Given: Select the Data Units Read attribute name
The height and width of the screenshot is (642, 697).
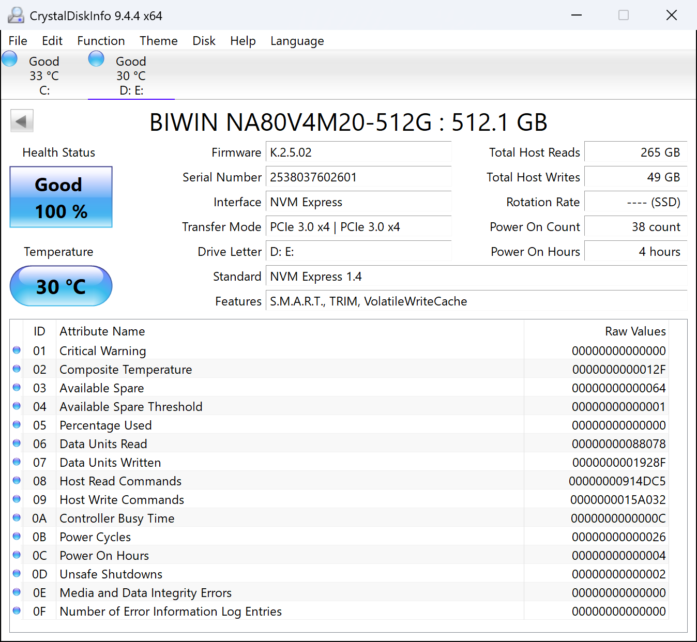Looking at the screenshot, I should click(103, 444).
